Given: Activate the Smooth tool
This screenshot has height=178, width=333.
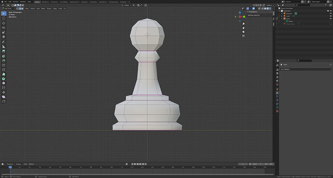Looking at the screenshot, I should click(x=3, y=83).
